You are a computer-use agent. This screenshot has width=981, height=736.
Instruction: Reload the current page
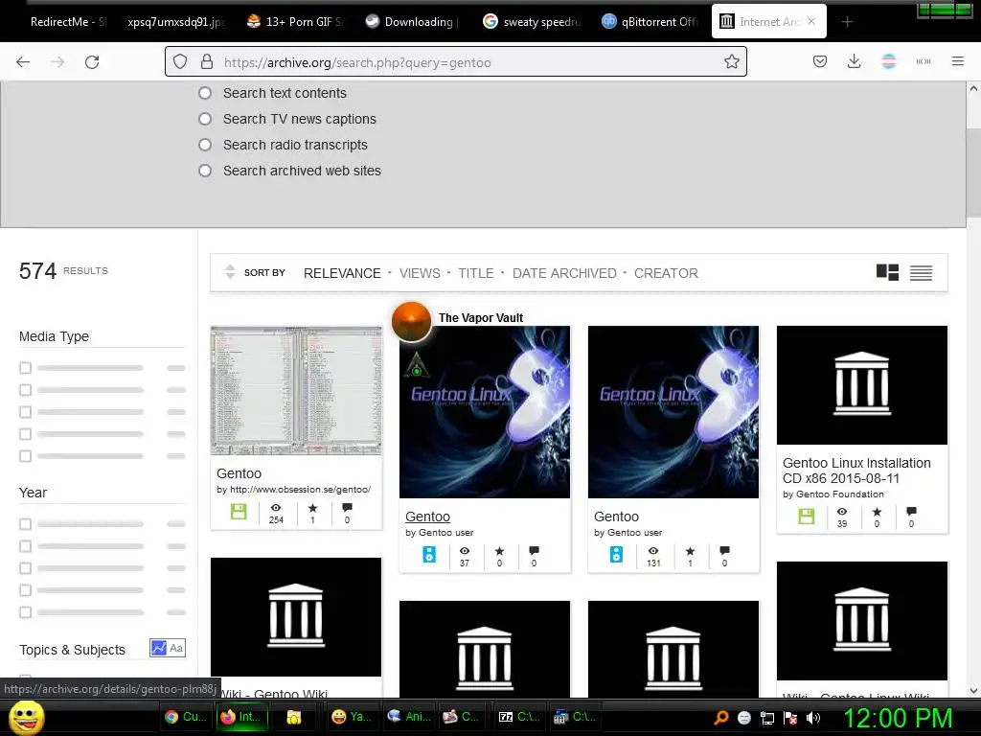[92, 62]
